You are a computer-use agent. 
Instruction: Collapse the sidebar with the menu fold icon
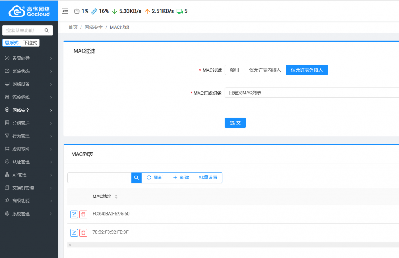[x=65, y=11]
